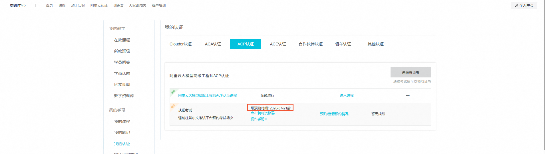Viewport: 545px width, 154px height.
Task: Select 我的课程 in the sidebar
Action: (122, 121)
